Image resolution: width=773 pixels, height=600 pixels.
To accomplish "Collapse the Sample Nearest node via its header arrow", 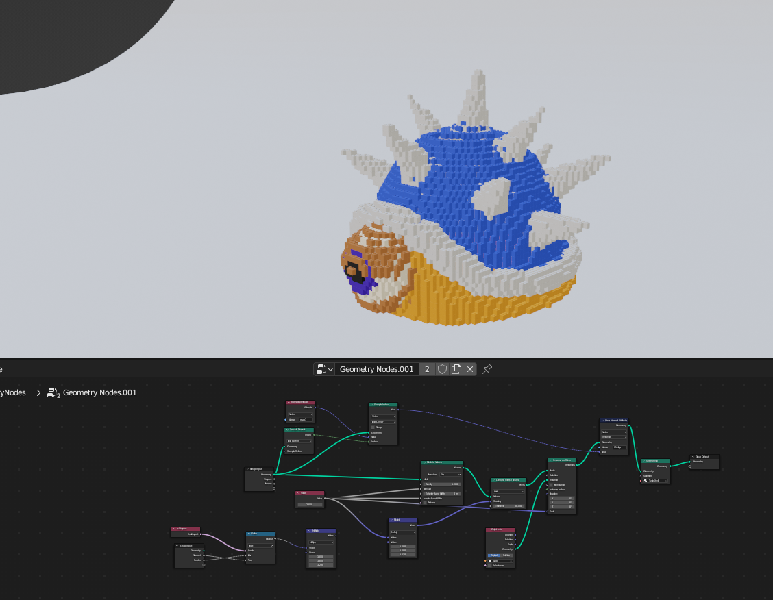I will point(287,429).
